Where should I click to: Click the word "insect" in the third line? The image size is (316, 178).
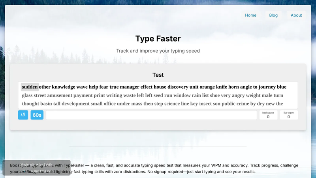(x=205, y=104)
